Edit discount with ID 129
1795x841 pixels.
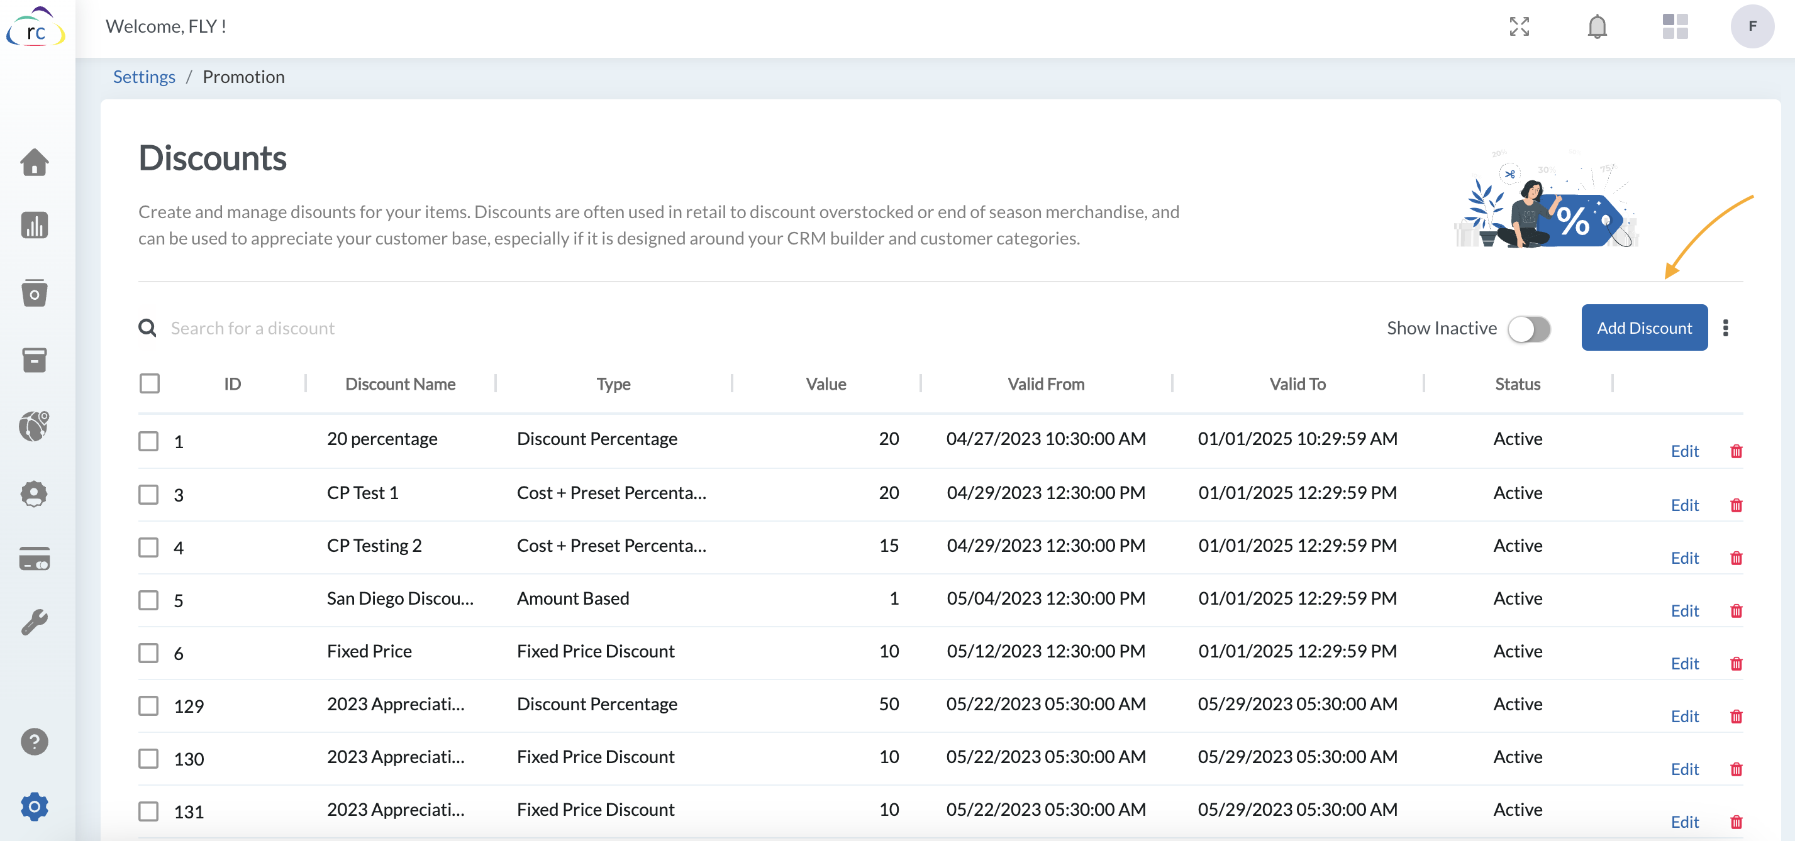click(1684, 717)
